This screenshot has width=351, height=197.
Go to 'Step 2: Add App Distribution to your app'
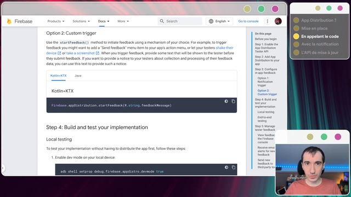267,60
